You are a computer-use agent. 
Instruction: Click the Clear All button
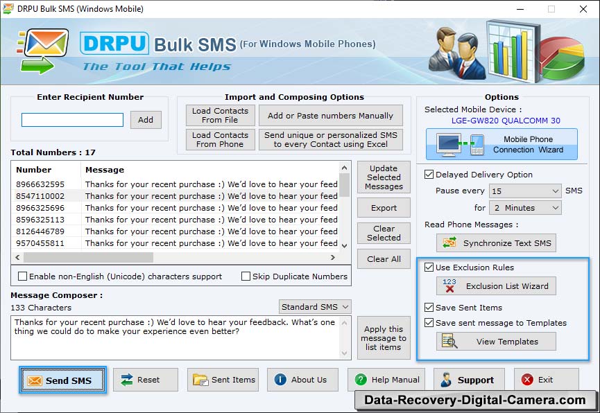tap(384, 259)
